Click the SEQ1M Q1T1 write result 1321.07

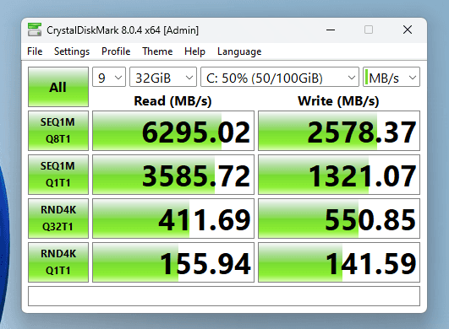coord(339,175)
